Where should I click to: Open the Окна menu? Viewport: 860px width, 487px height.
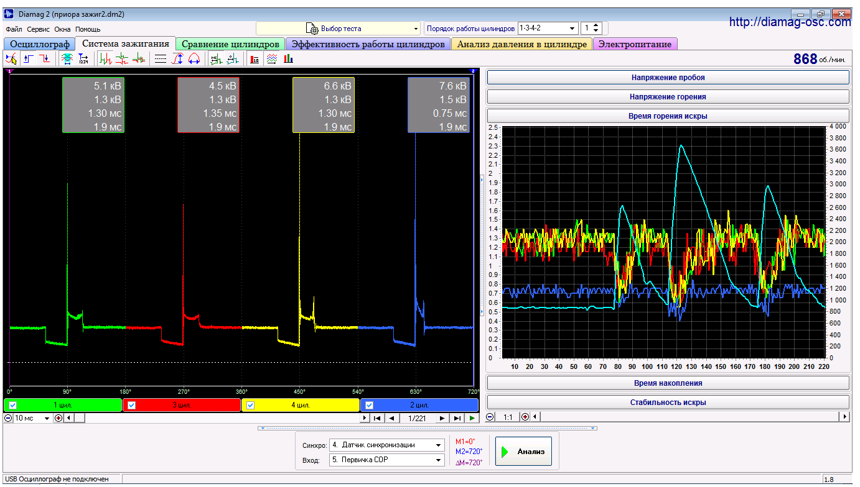pos(62,29)
